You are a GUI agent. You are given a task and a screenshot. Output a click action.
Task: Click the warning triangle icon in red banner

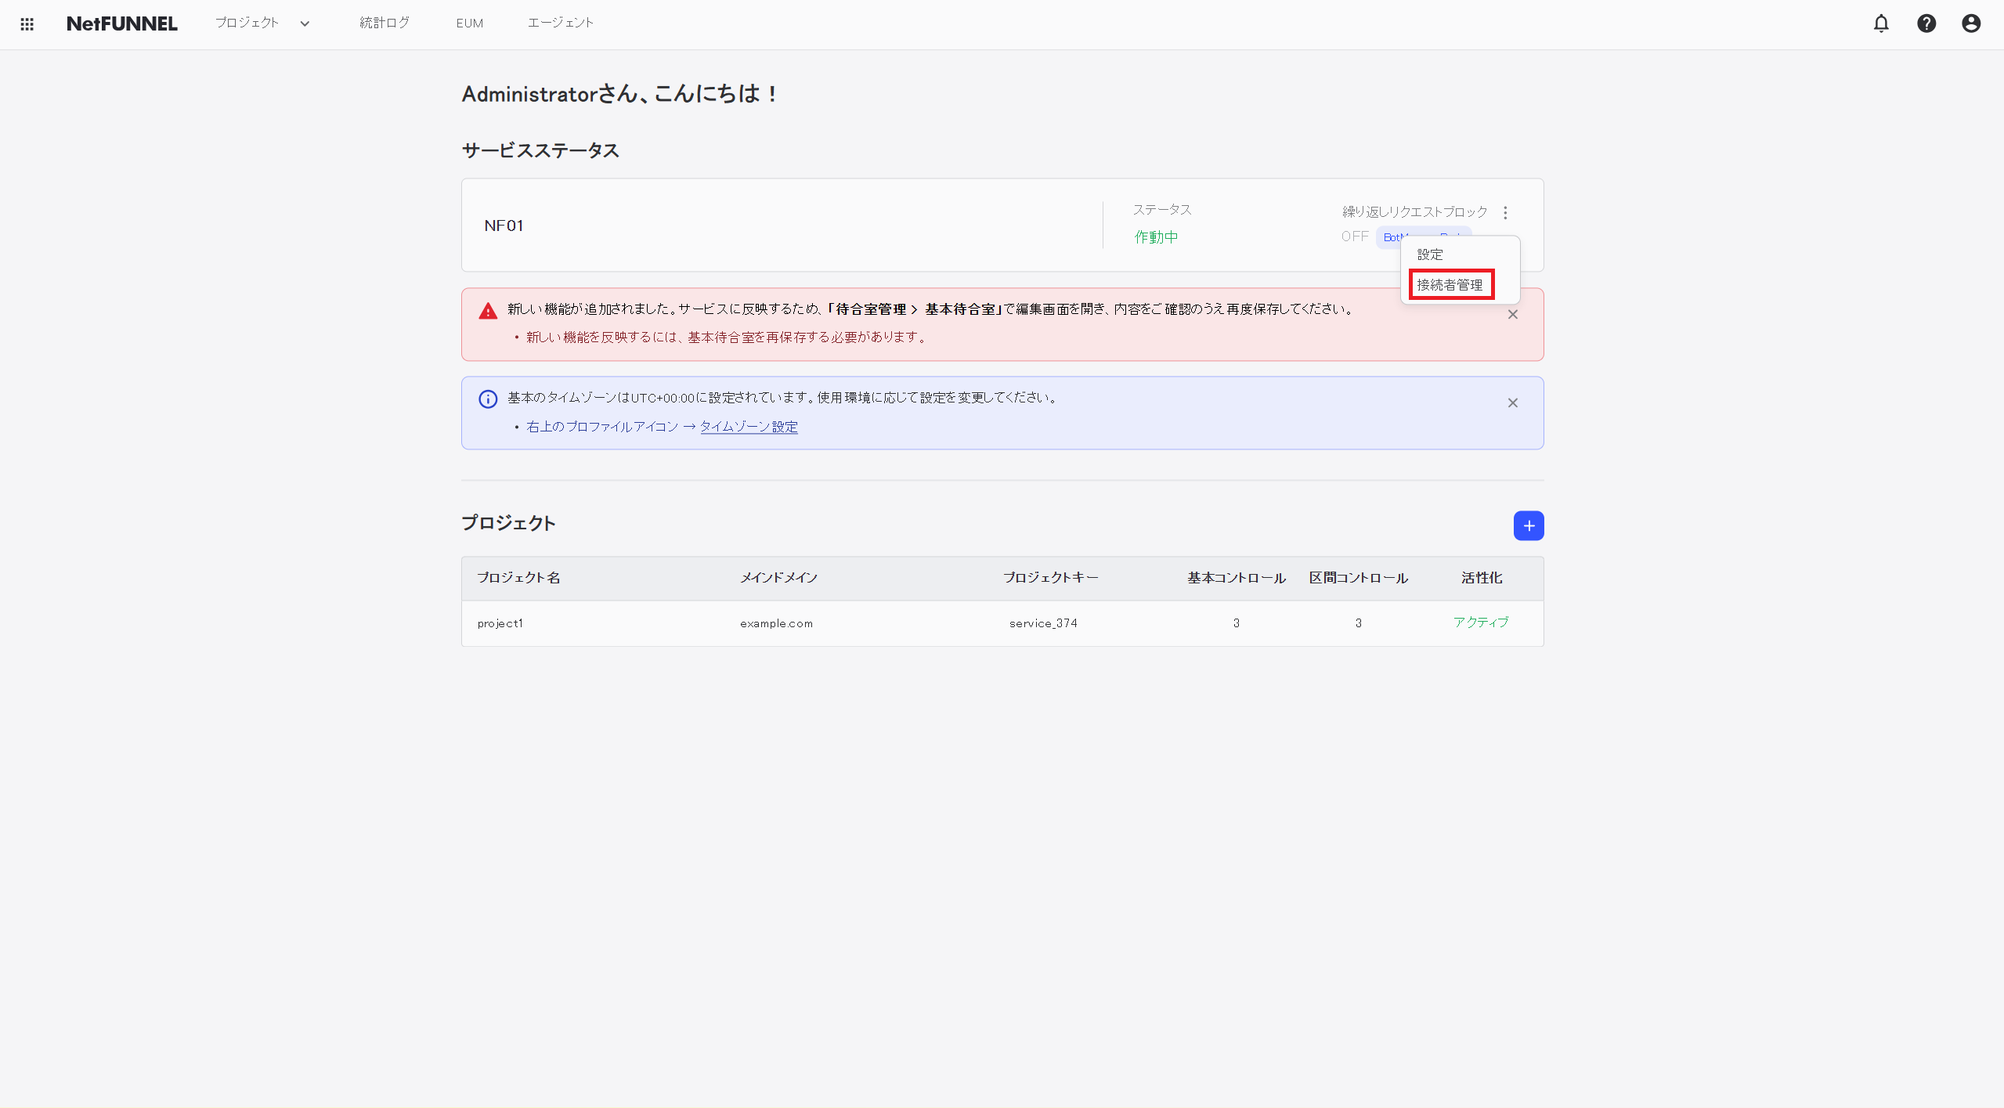tap(487, 311)
